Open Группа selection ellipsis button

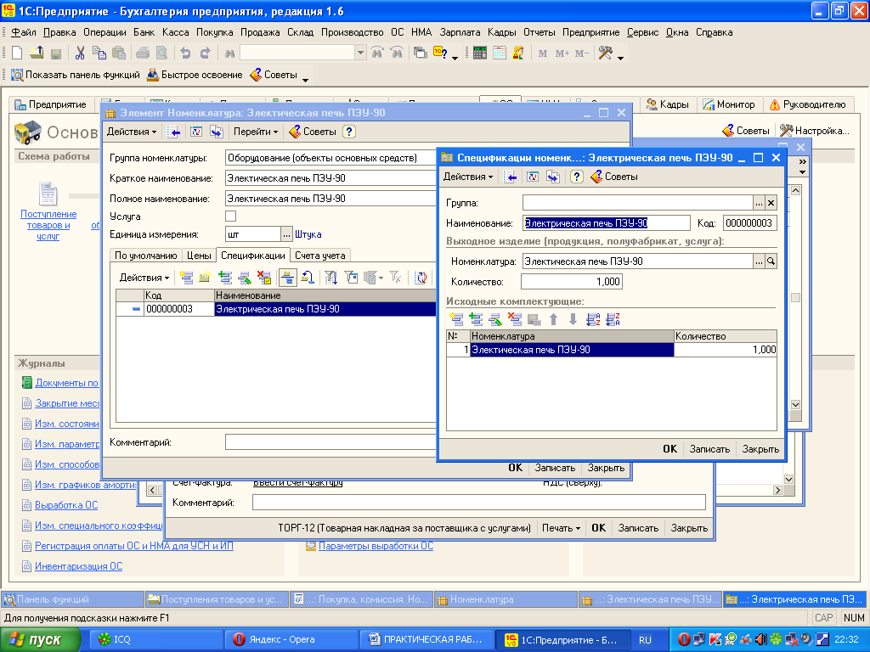(759, 203)
